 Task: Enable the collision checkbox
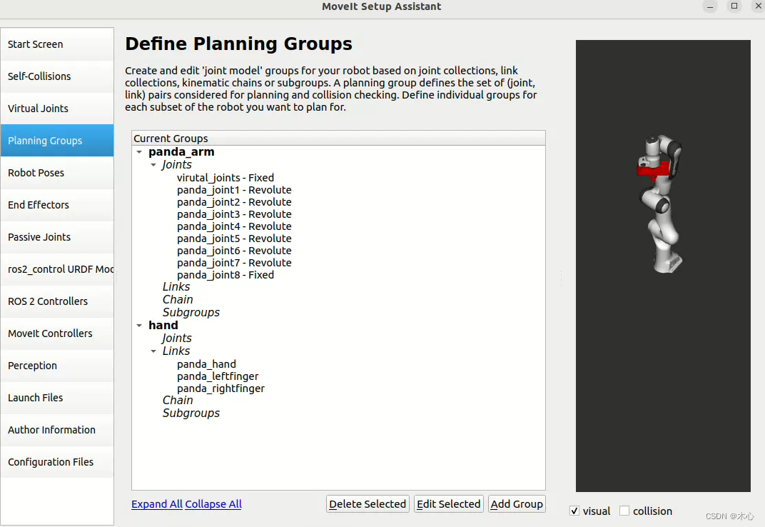(x=624, y=511)
